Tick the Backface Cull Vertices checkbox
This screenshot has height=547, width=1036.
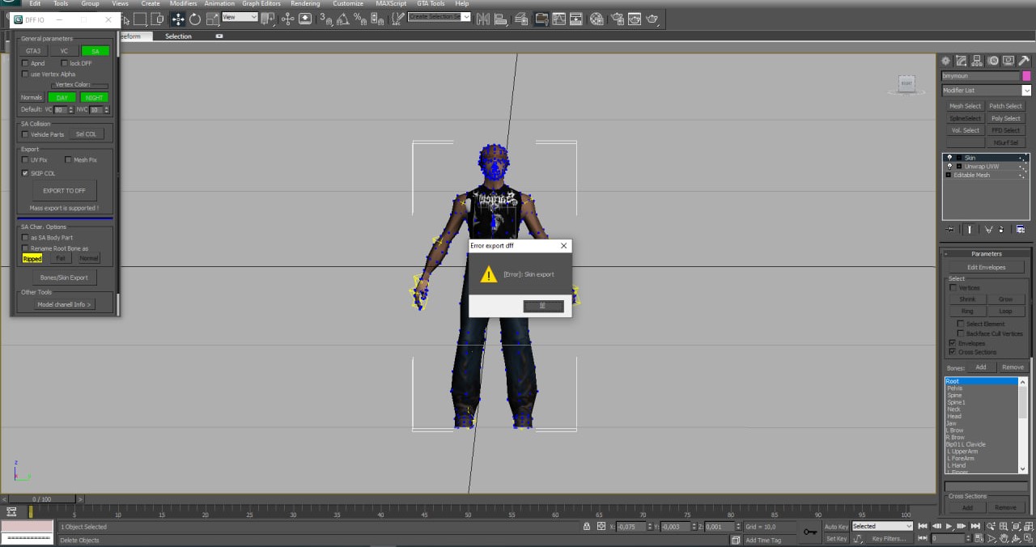click(961, 333)
